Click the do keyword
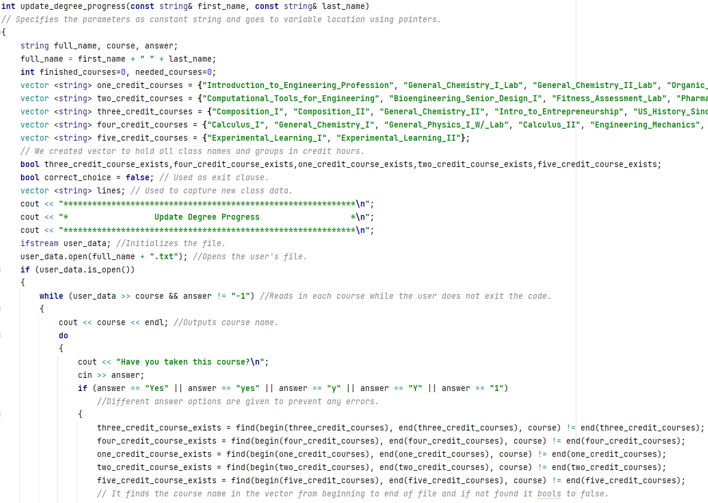 pyautogui.click(x=63, y=335)
